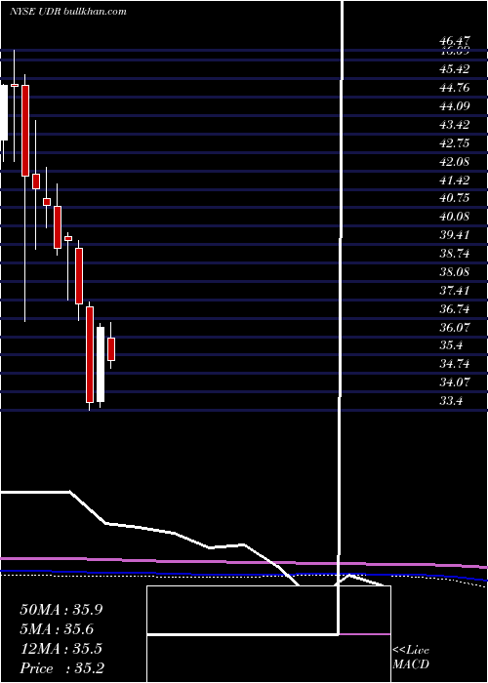Click the 35.4 price axis label

(x=451, y=345)
